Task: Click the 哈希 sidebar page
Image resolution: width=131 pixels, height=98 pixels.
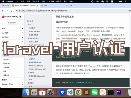Action: tap(5, 71)
